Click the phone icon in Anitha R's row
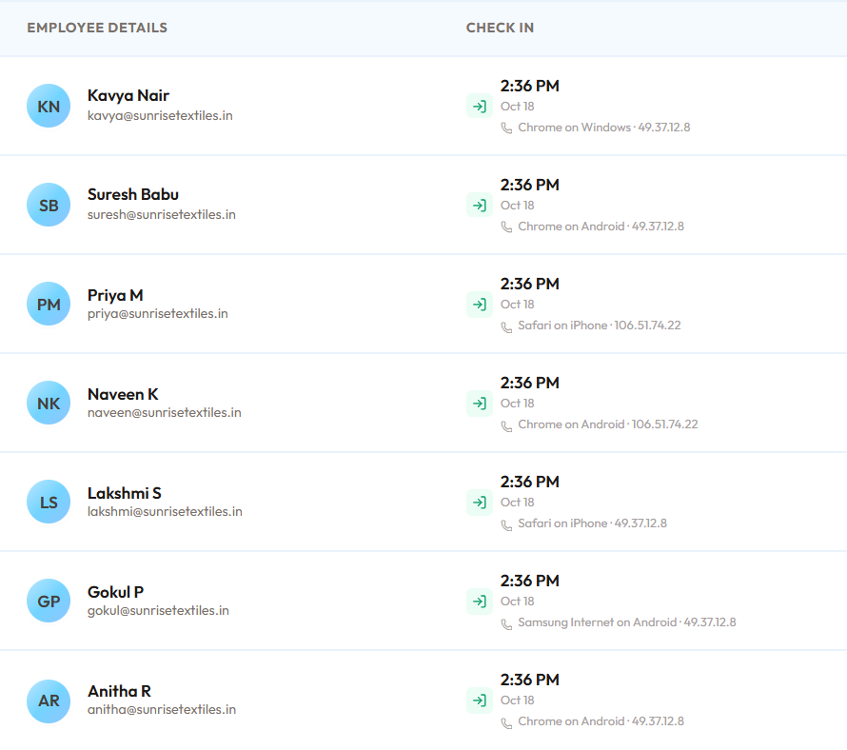 [x=506, y=723]
